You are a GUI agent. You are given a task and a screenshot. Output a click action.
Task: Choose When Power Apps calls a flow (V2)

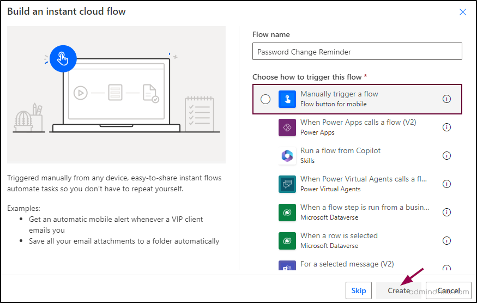(358, 123)
